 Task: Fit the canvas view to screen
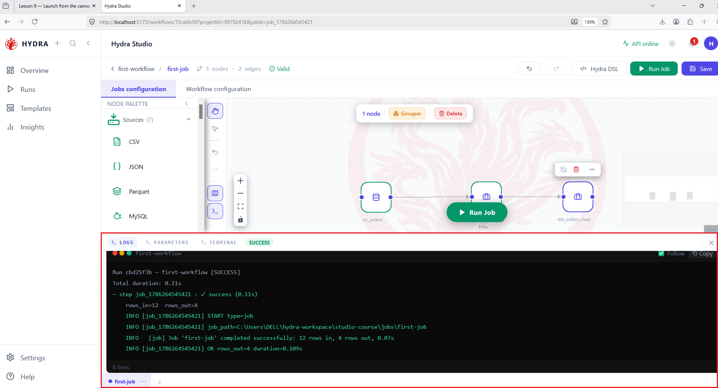(x=240, y=206)
